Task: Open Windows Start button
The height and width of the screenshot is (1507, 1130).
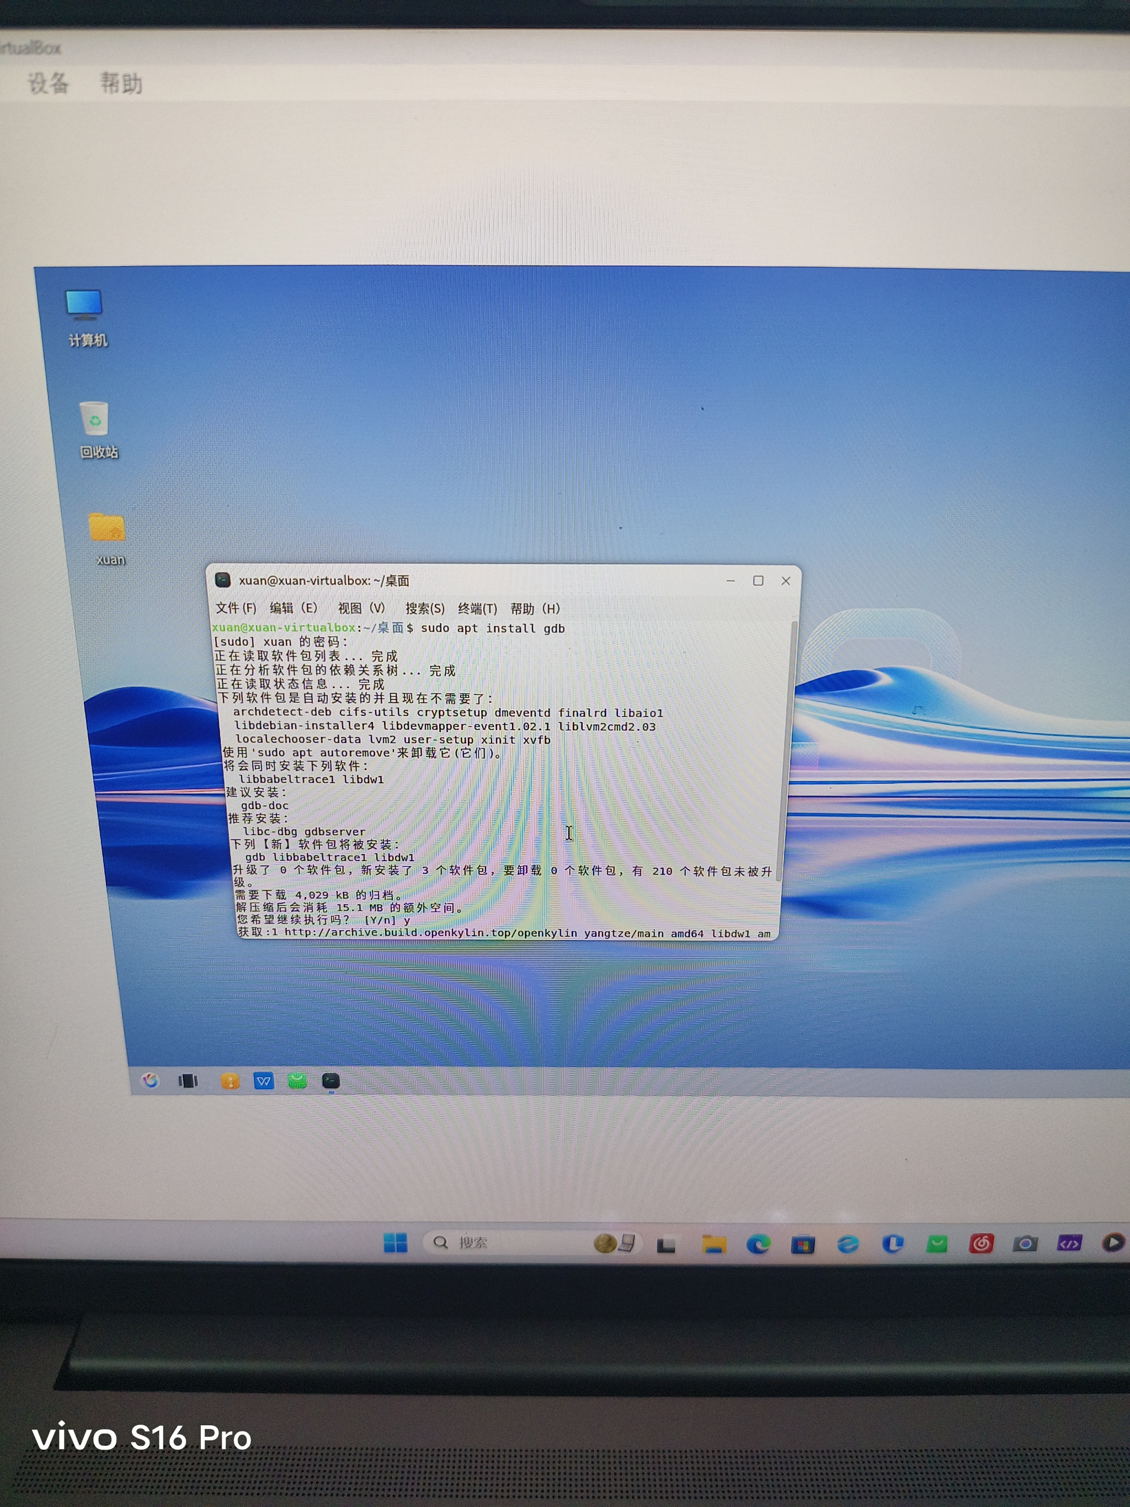Action: (395, 1243)
